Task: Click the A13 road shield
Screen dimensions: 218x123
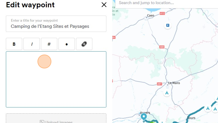Action: click(x=162, y=13)
